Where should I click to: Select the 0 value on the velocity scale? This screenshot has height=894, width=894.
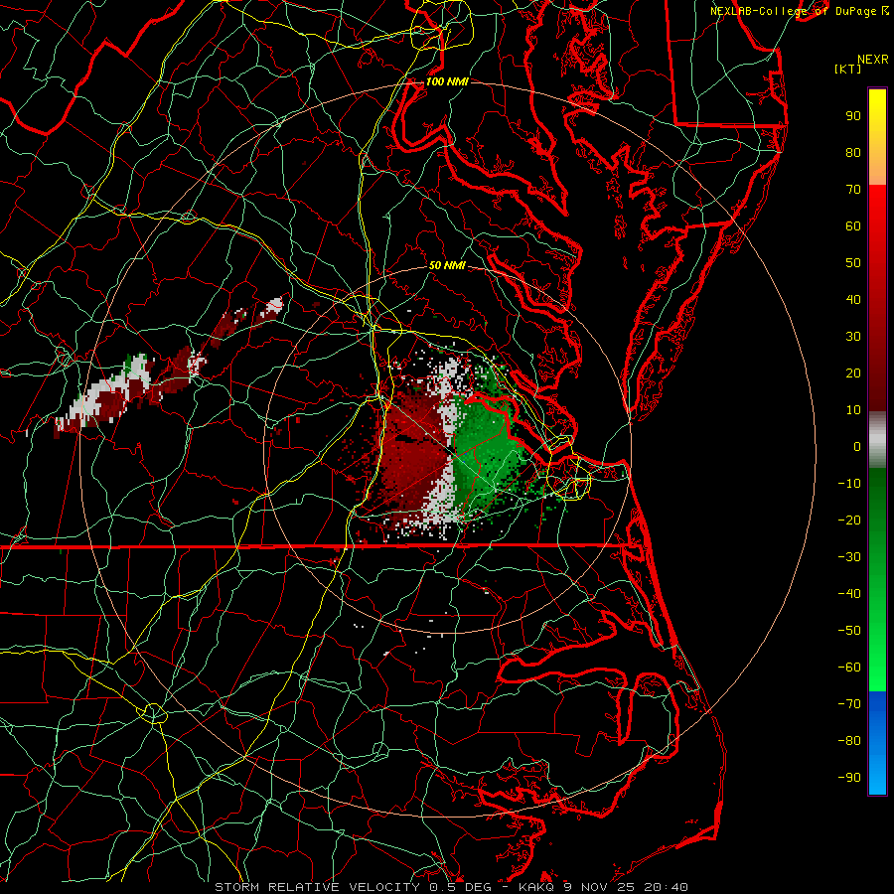857,447
